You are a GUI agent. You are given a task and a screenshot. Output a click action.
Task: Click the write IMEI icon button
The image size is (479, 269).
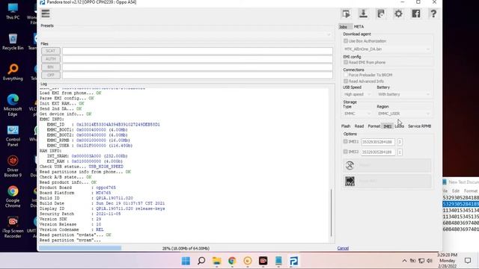350,181
